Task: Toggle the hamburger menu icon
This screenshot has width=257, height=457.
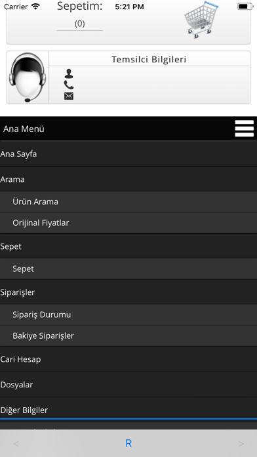Action: (x=244, y=128)
